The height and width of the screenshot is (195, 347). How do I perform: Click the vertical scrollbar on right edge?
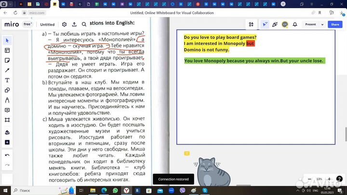[x=346, y=134]
